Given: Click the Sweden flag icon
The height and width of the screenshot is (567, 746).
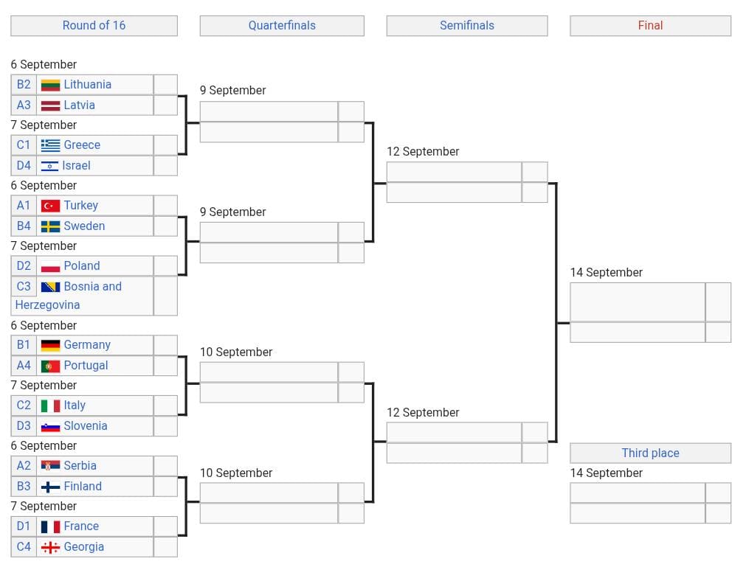Looking at the screenshot, I should click(50, 226).
